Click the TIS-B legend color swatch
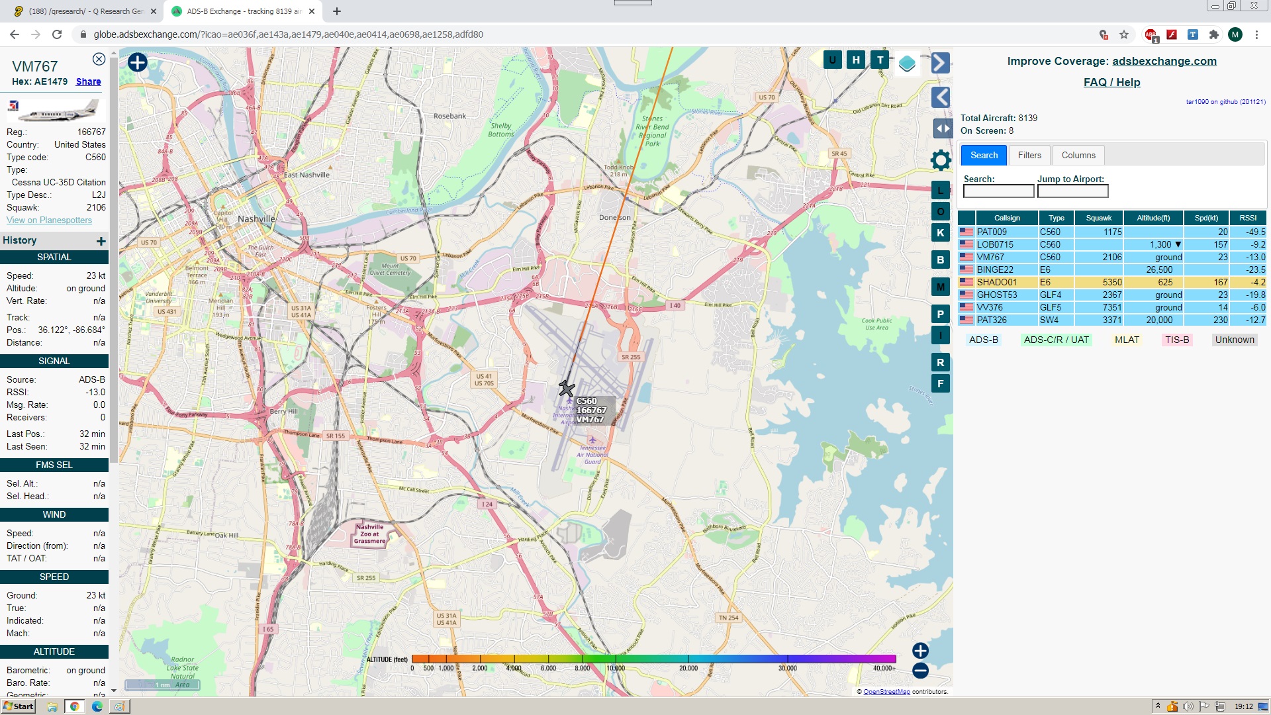Screen dimensions: 1271x715 (1177, 340)
